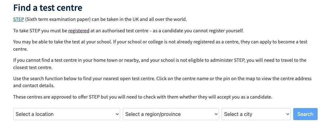This screenshot has width=323, height=122.
Task: Click the blue Search button
Action: point(305,114)
